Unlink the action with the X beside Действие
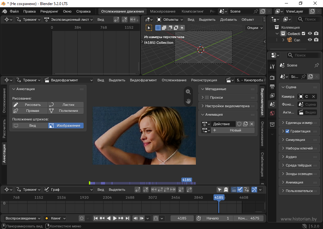 (x=252, y=124)
